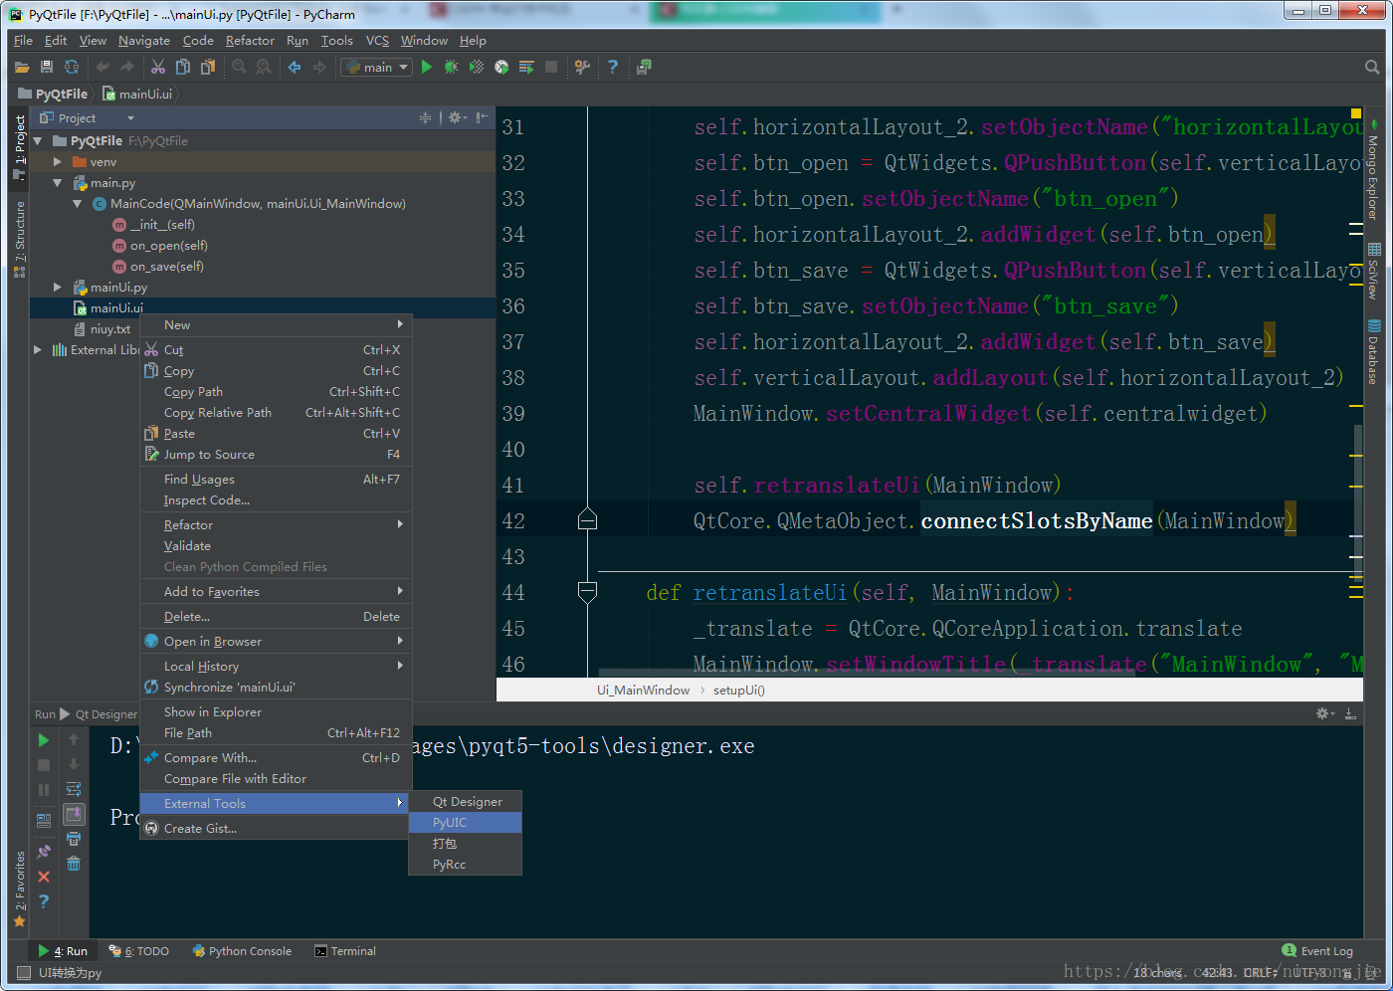Screen dimensions: 1393x991
Task: Click the CRLF line separator in status bar
Action: 1260,972
